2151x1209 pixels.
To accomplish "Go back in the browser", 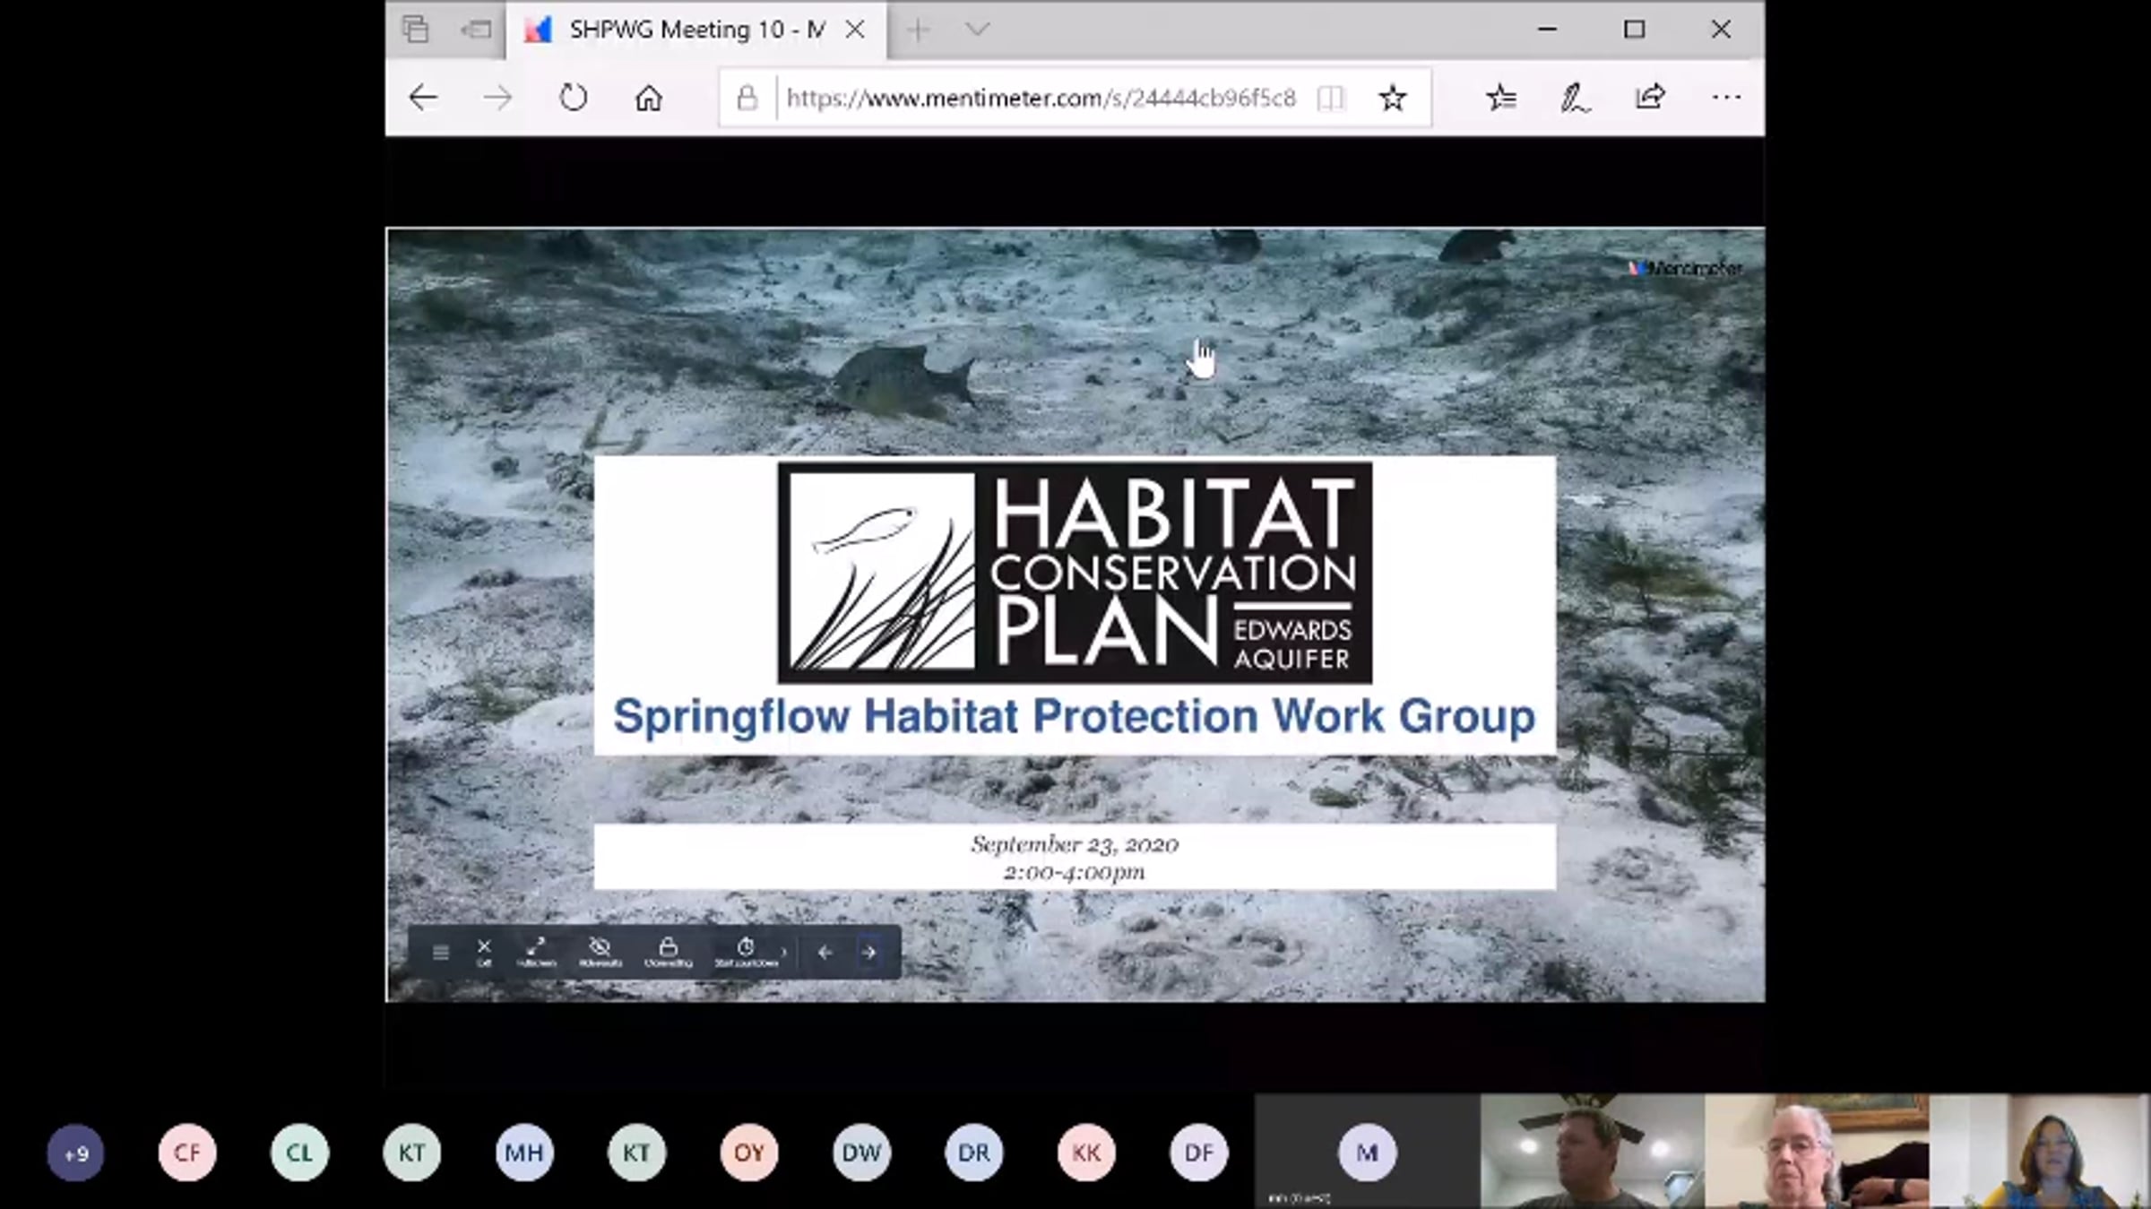I will tap(422, 98).
